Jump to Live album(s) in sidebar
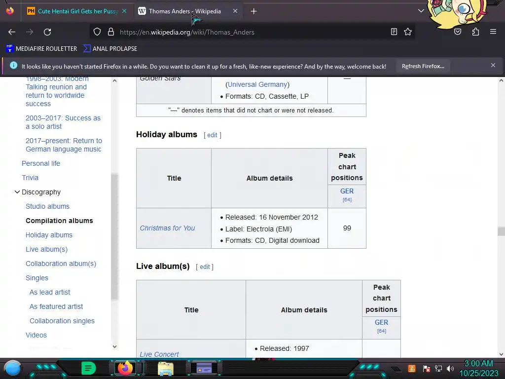The image size is (505, 379). 47,249
